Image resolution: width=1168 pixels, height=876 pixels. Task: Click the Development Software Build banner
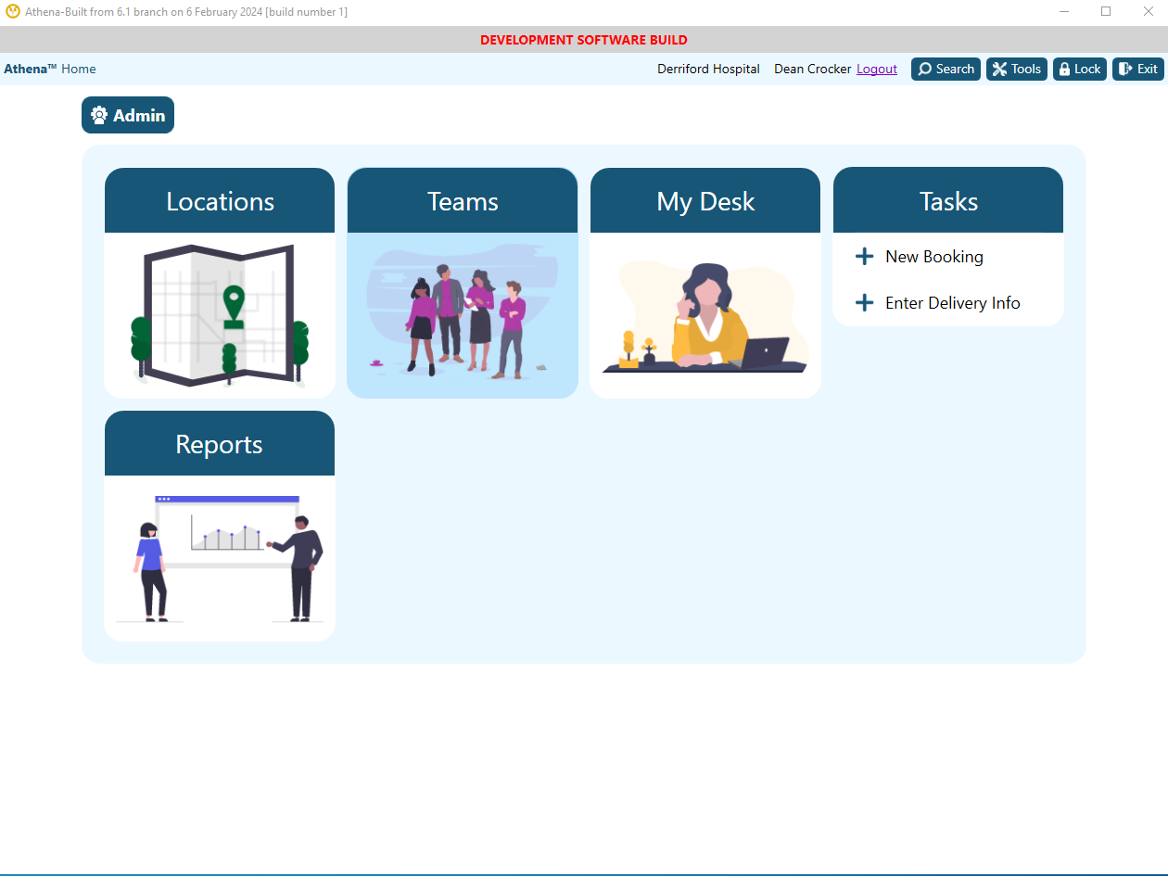click(584, 40)
